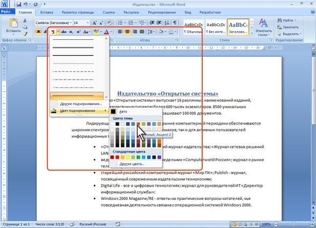Click the Grow Font button

pyautogui.click(x=94, y=23)
